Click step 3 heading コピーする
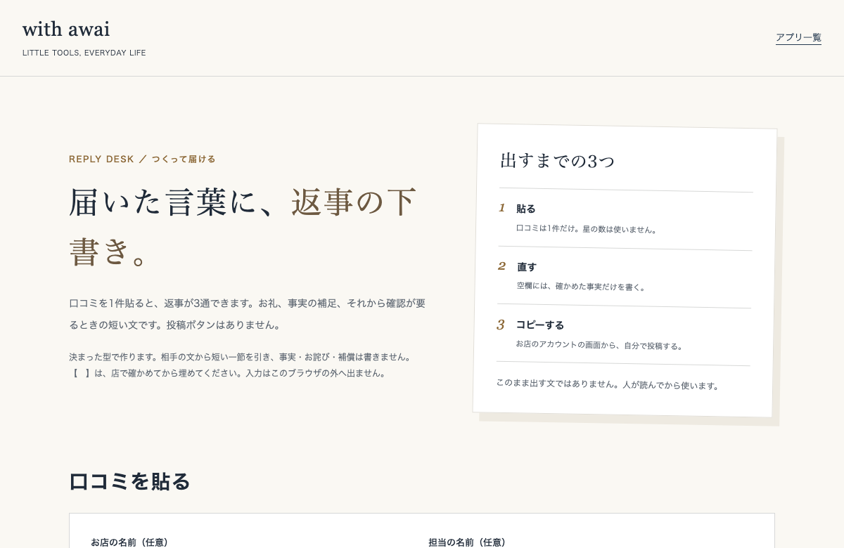Image resolution: width=844 pixels, height=548 pixels. pos(540,325)
